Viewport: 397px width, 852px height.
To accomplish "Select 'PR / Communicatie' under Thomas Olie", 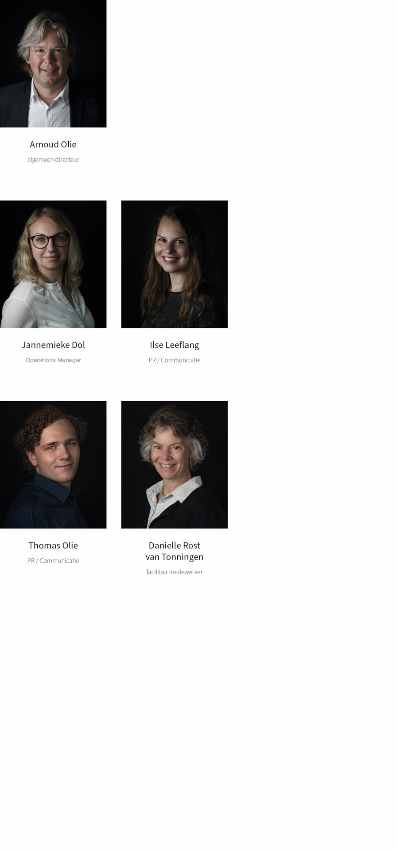I will [53, 560].
